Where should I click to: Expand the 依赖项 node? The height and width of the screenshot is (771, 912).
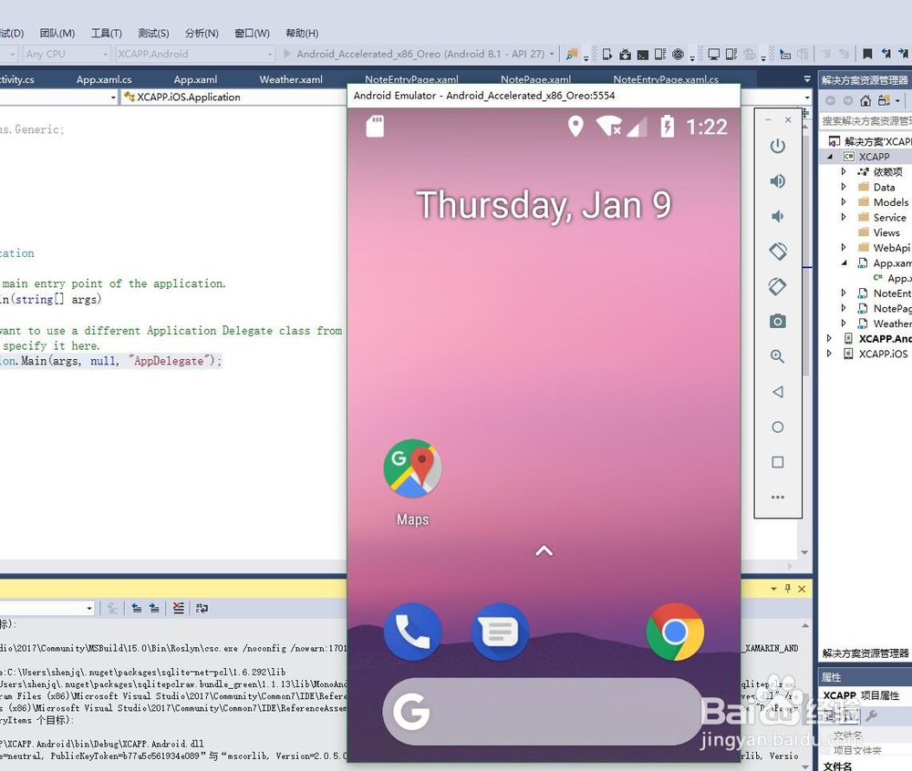(x=844, y=171)
